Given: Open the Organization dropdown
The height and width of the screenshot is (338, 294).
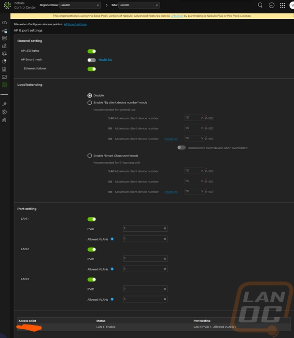Looking at the screenshot, I should tap(80, 5).
